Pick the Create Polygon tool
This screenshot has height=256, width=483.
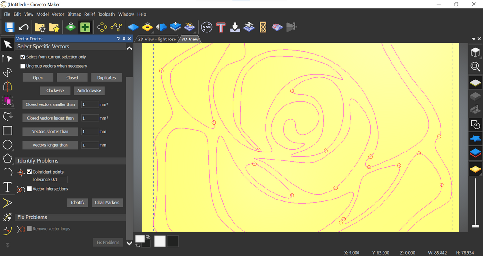point(8,159)
